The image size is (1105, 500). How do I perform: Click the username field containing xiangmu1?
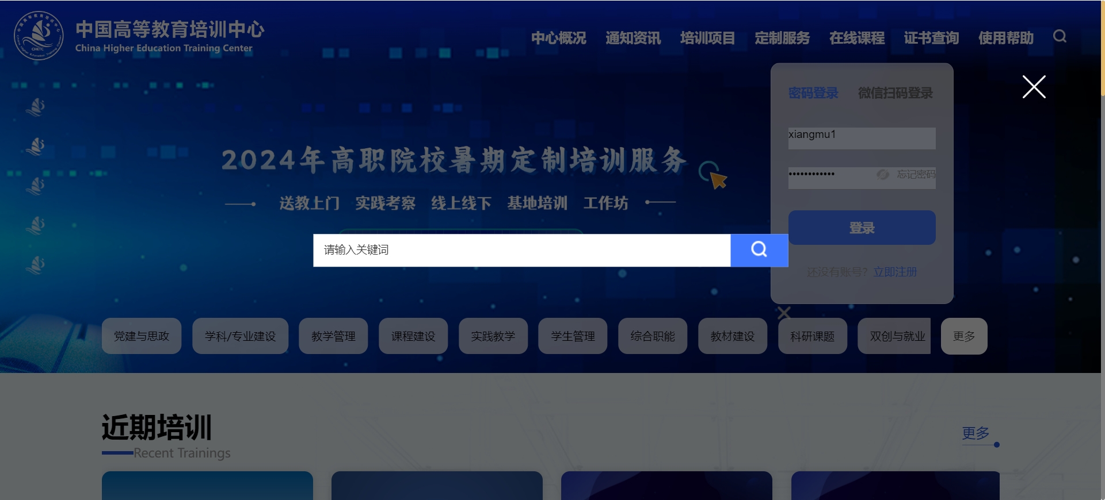(x=861, y=138)
